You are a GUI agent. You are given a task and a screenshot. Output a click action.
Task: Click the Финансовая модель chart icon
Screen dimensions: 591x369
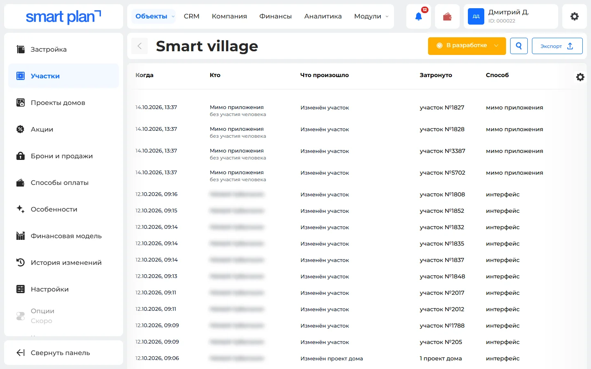21,236
